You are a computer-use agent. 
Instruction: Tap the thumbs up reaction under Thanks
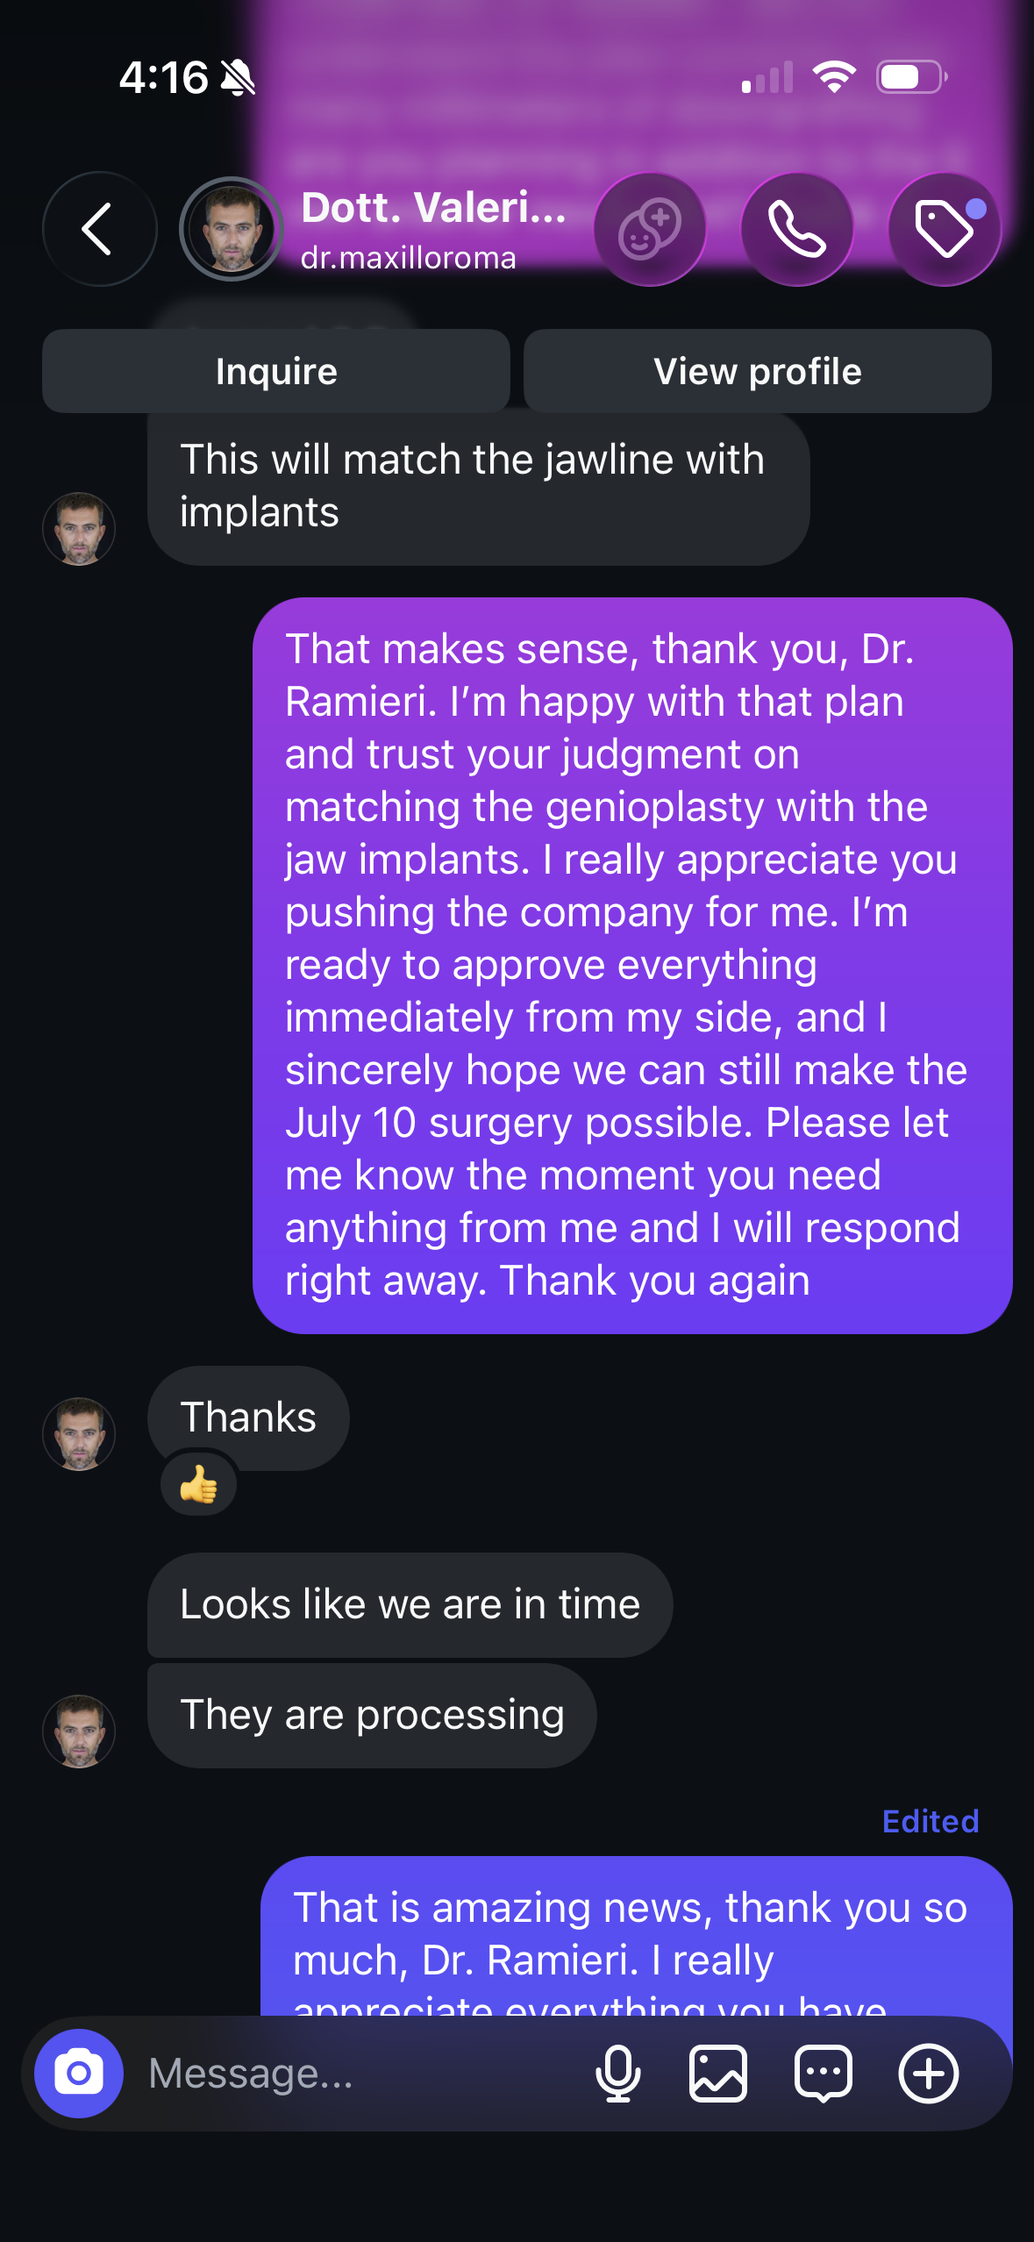pyautogui.click(x=199, y=1484)
